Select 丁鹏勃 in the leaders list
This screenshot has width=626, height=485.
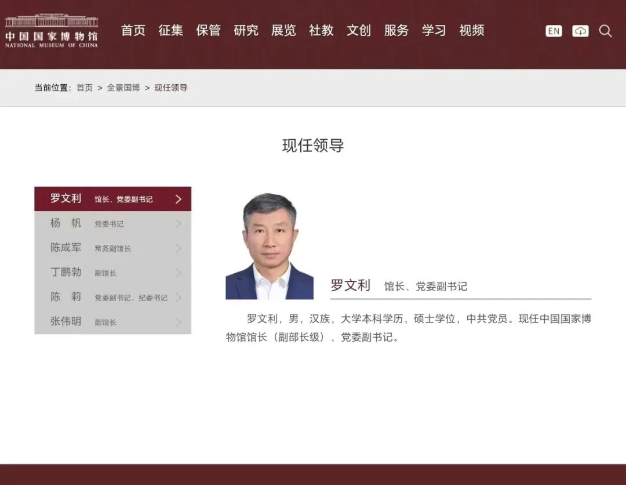(66, 273)
